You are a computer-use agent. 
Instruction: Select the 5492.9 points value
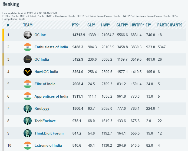point(78,59)
